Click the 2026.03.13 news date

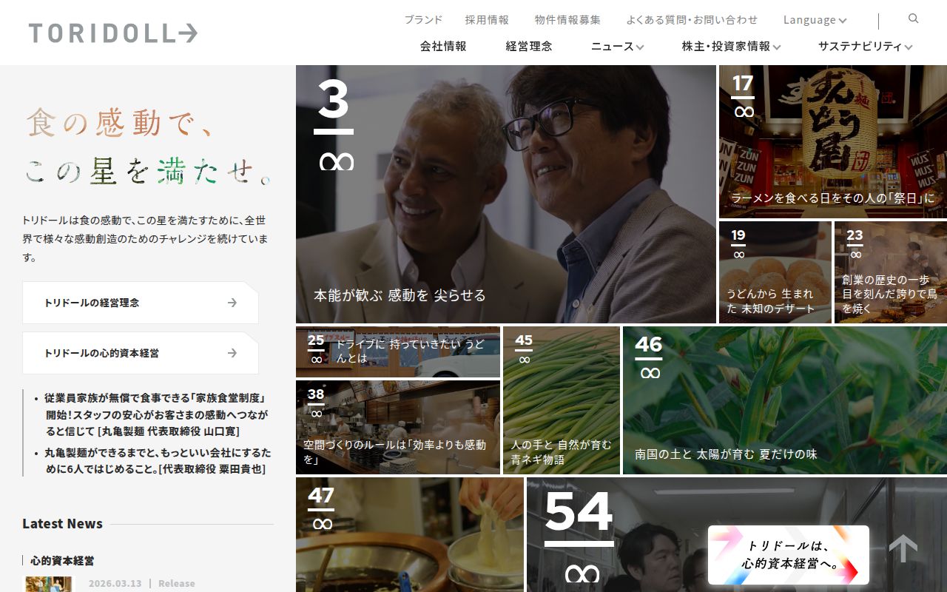click(x=115, y=583)
